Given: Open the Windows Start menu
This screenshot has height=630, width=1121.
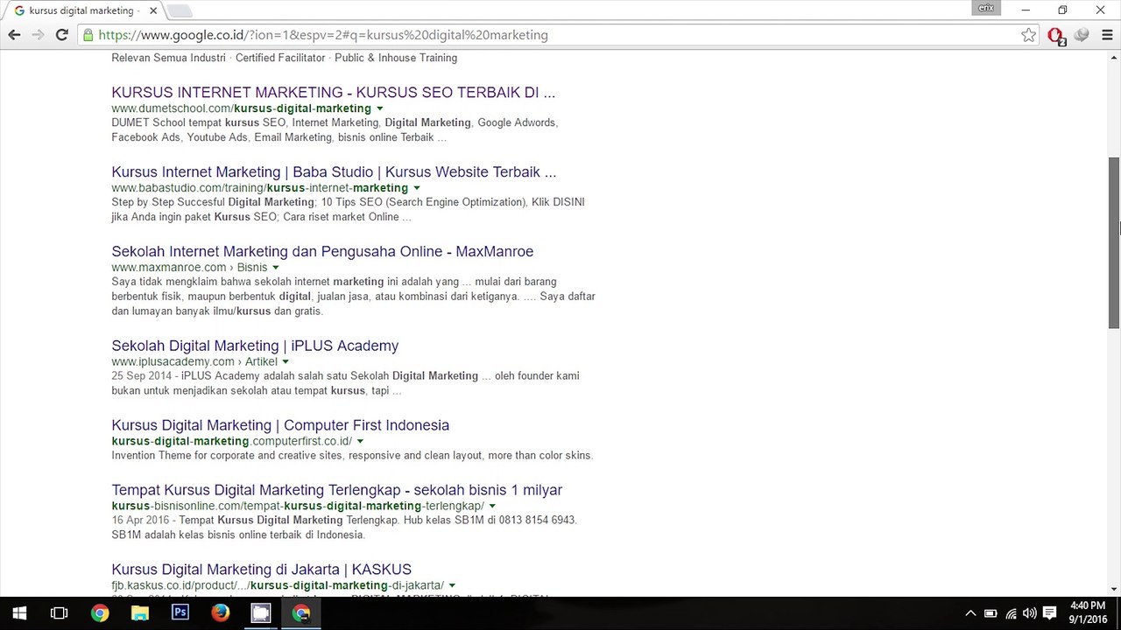Looking at the screenshot, I should click(19, 613).
